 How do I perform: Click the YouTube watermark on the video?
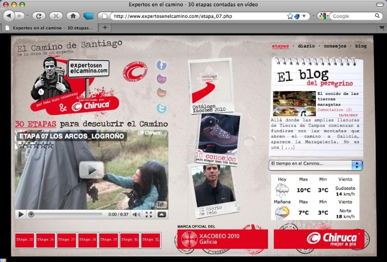(x=158, y=204)
